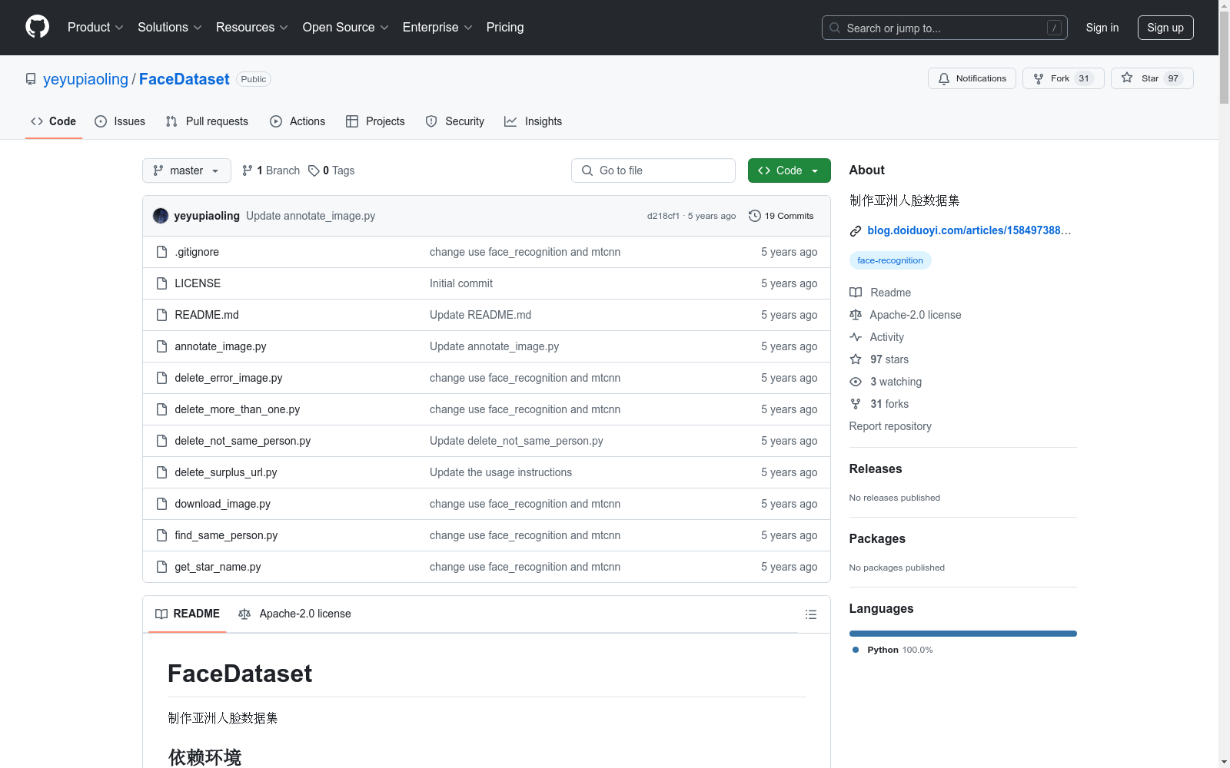Click the star icon beside 97 stars
Viewport: 1230px width, 768px height.
tap(856, 359)
